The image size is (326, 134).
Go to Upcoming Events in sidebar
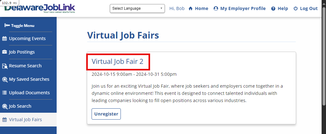click(27, 39)
